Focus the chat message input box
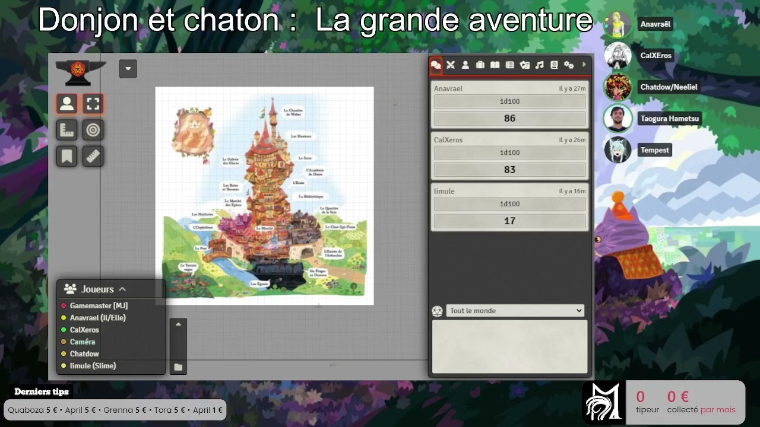 (509, 346)
